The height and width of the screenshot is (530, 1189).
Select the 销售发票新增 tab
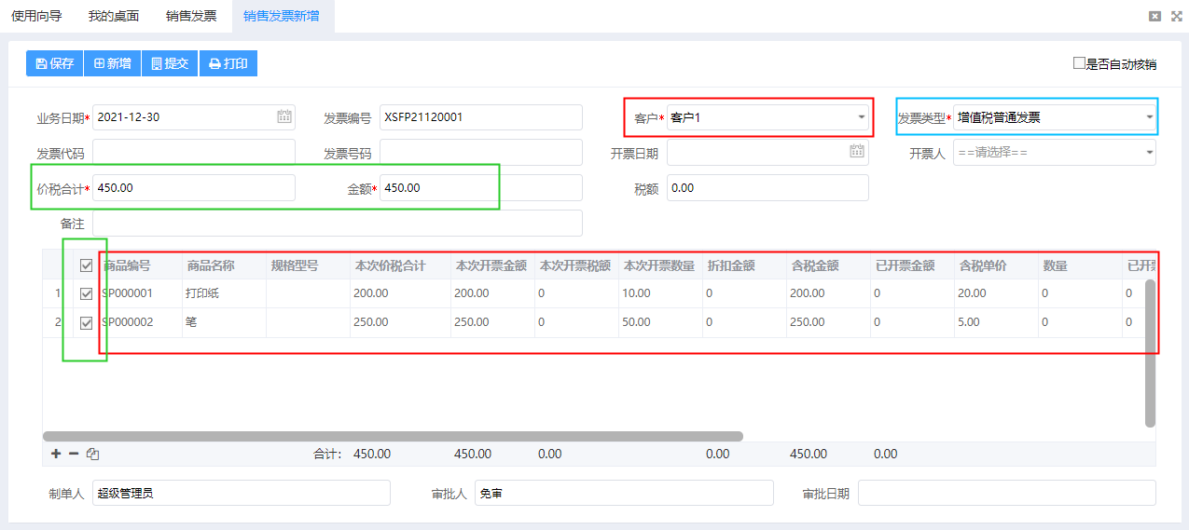pyautogui.click(x=282, y=16)
